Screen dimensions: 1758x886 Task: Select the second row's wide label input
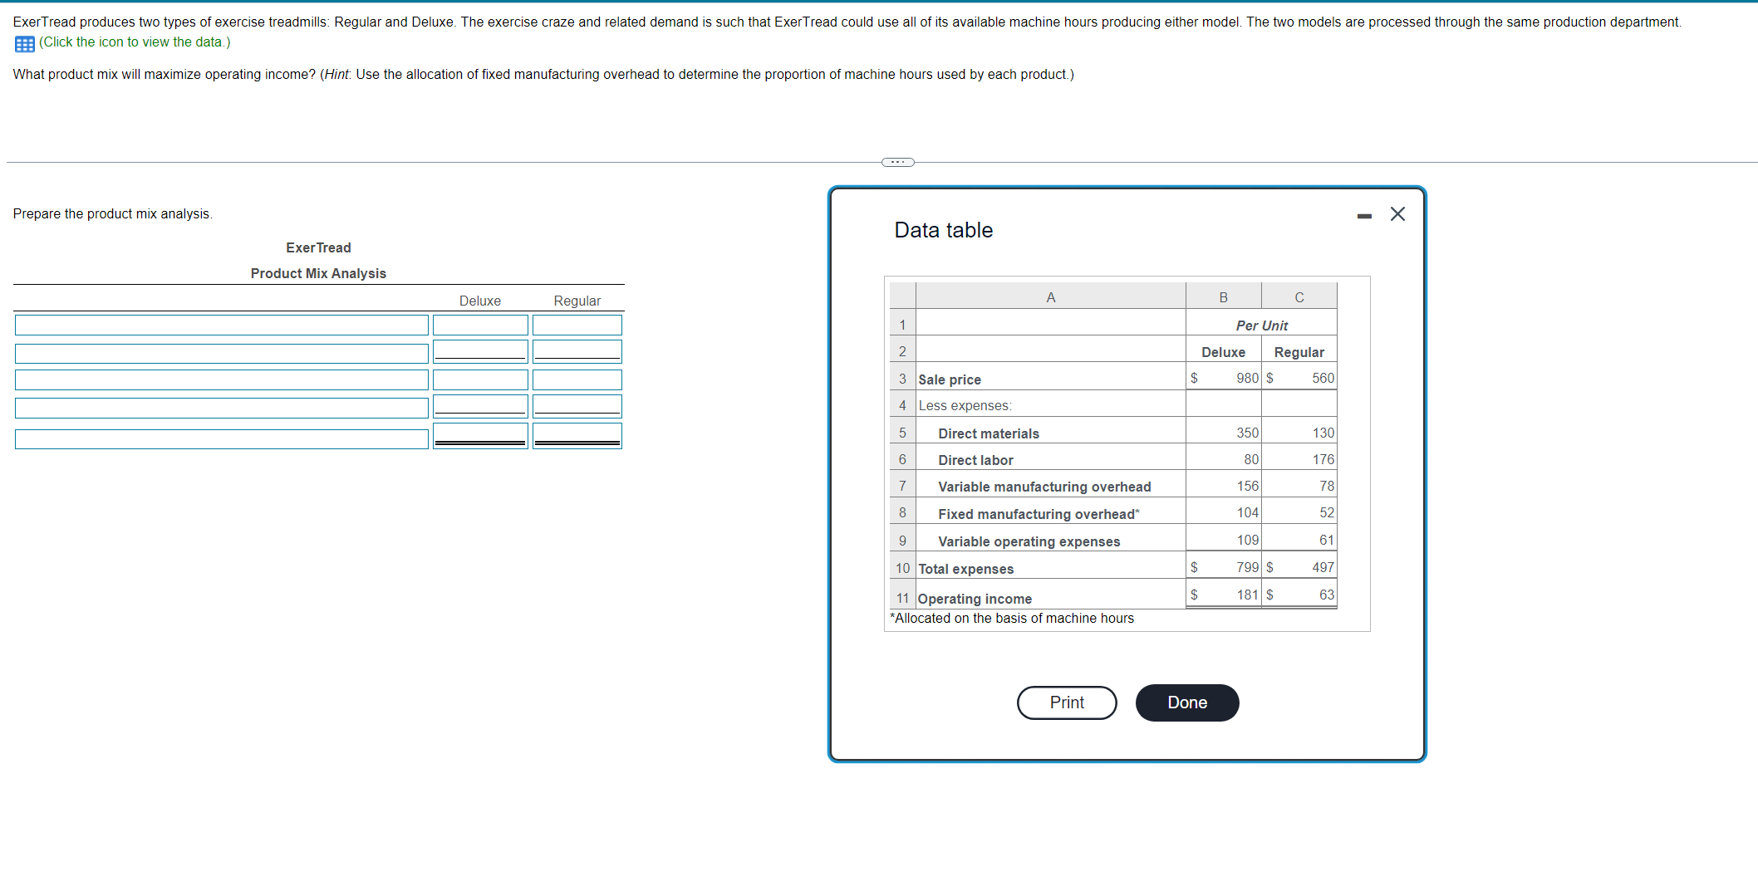pyautogui.click(x=222, y=353)
